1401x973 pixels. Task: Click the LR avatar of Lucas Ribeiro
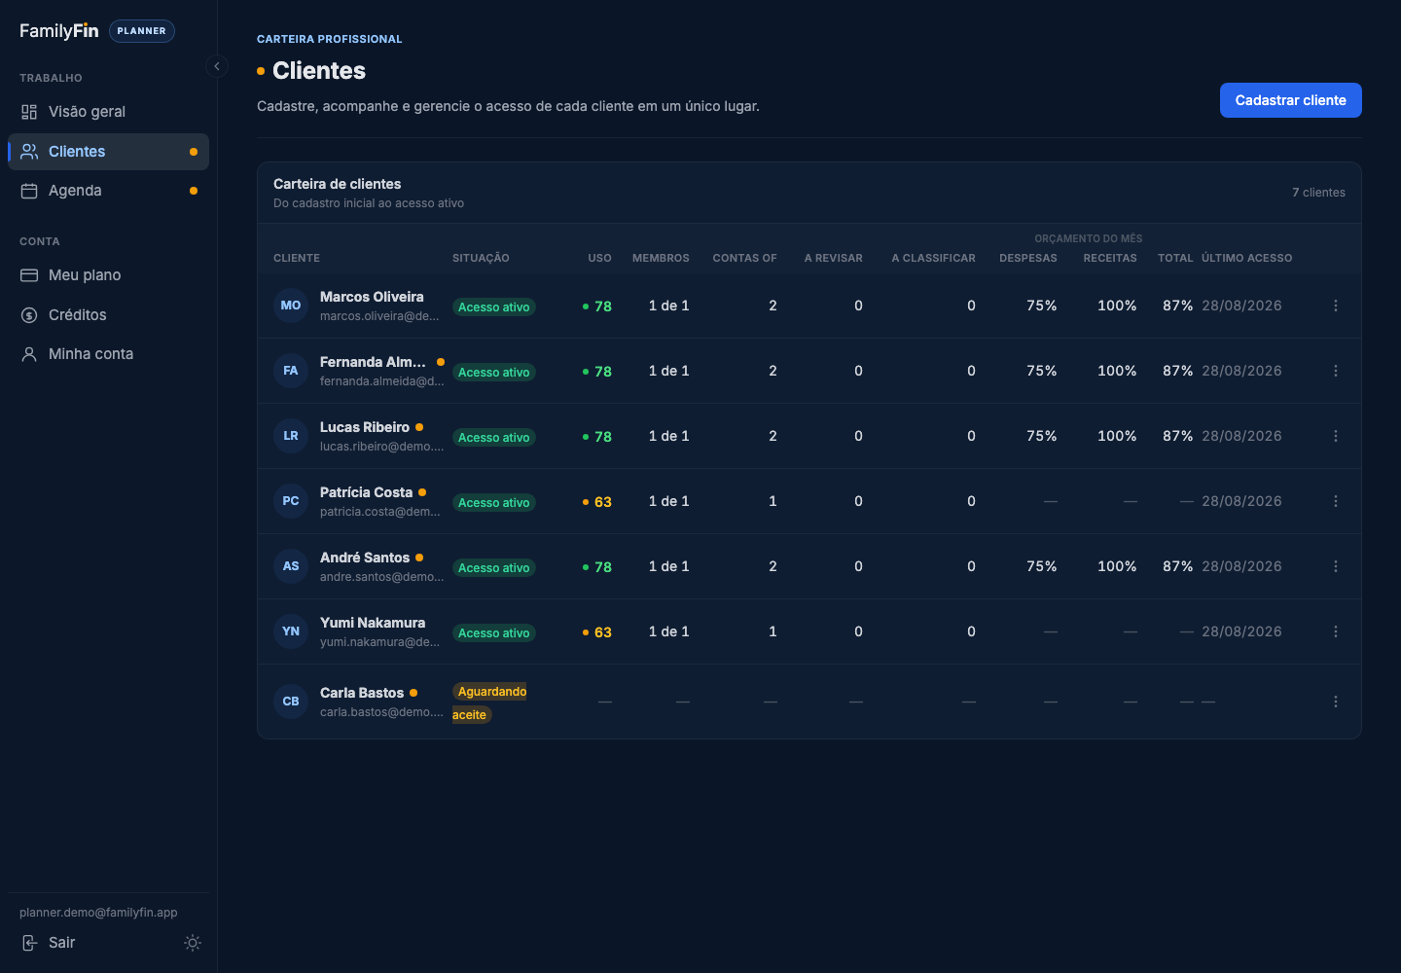click(x=291, y=436)
